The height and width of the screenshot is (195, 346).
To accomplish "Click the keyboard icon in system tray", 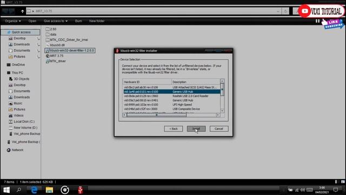I will coord(310,190).
